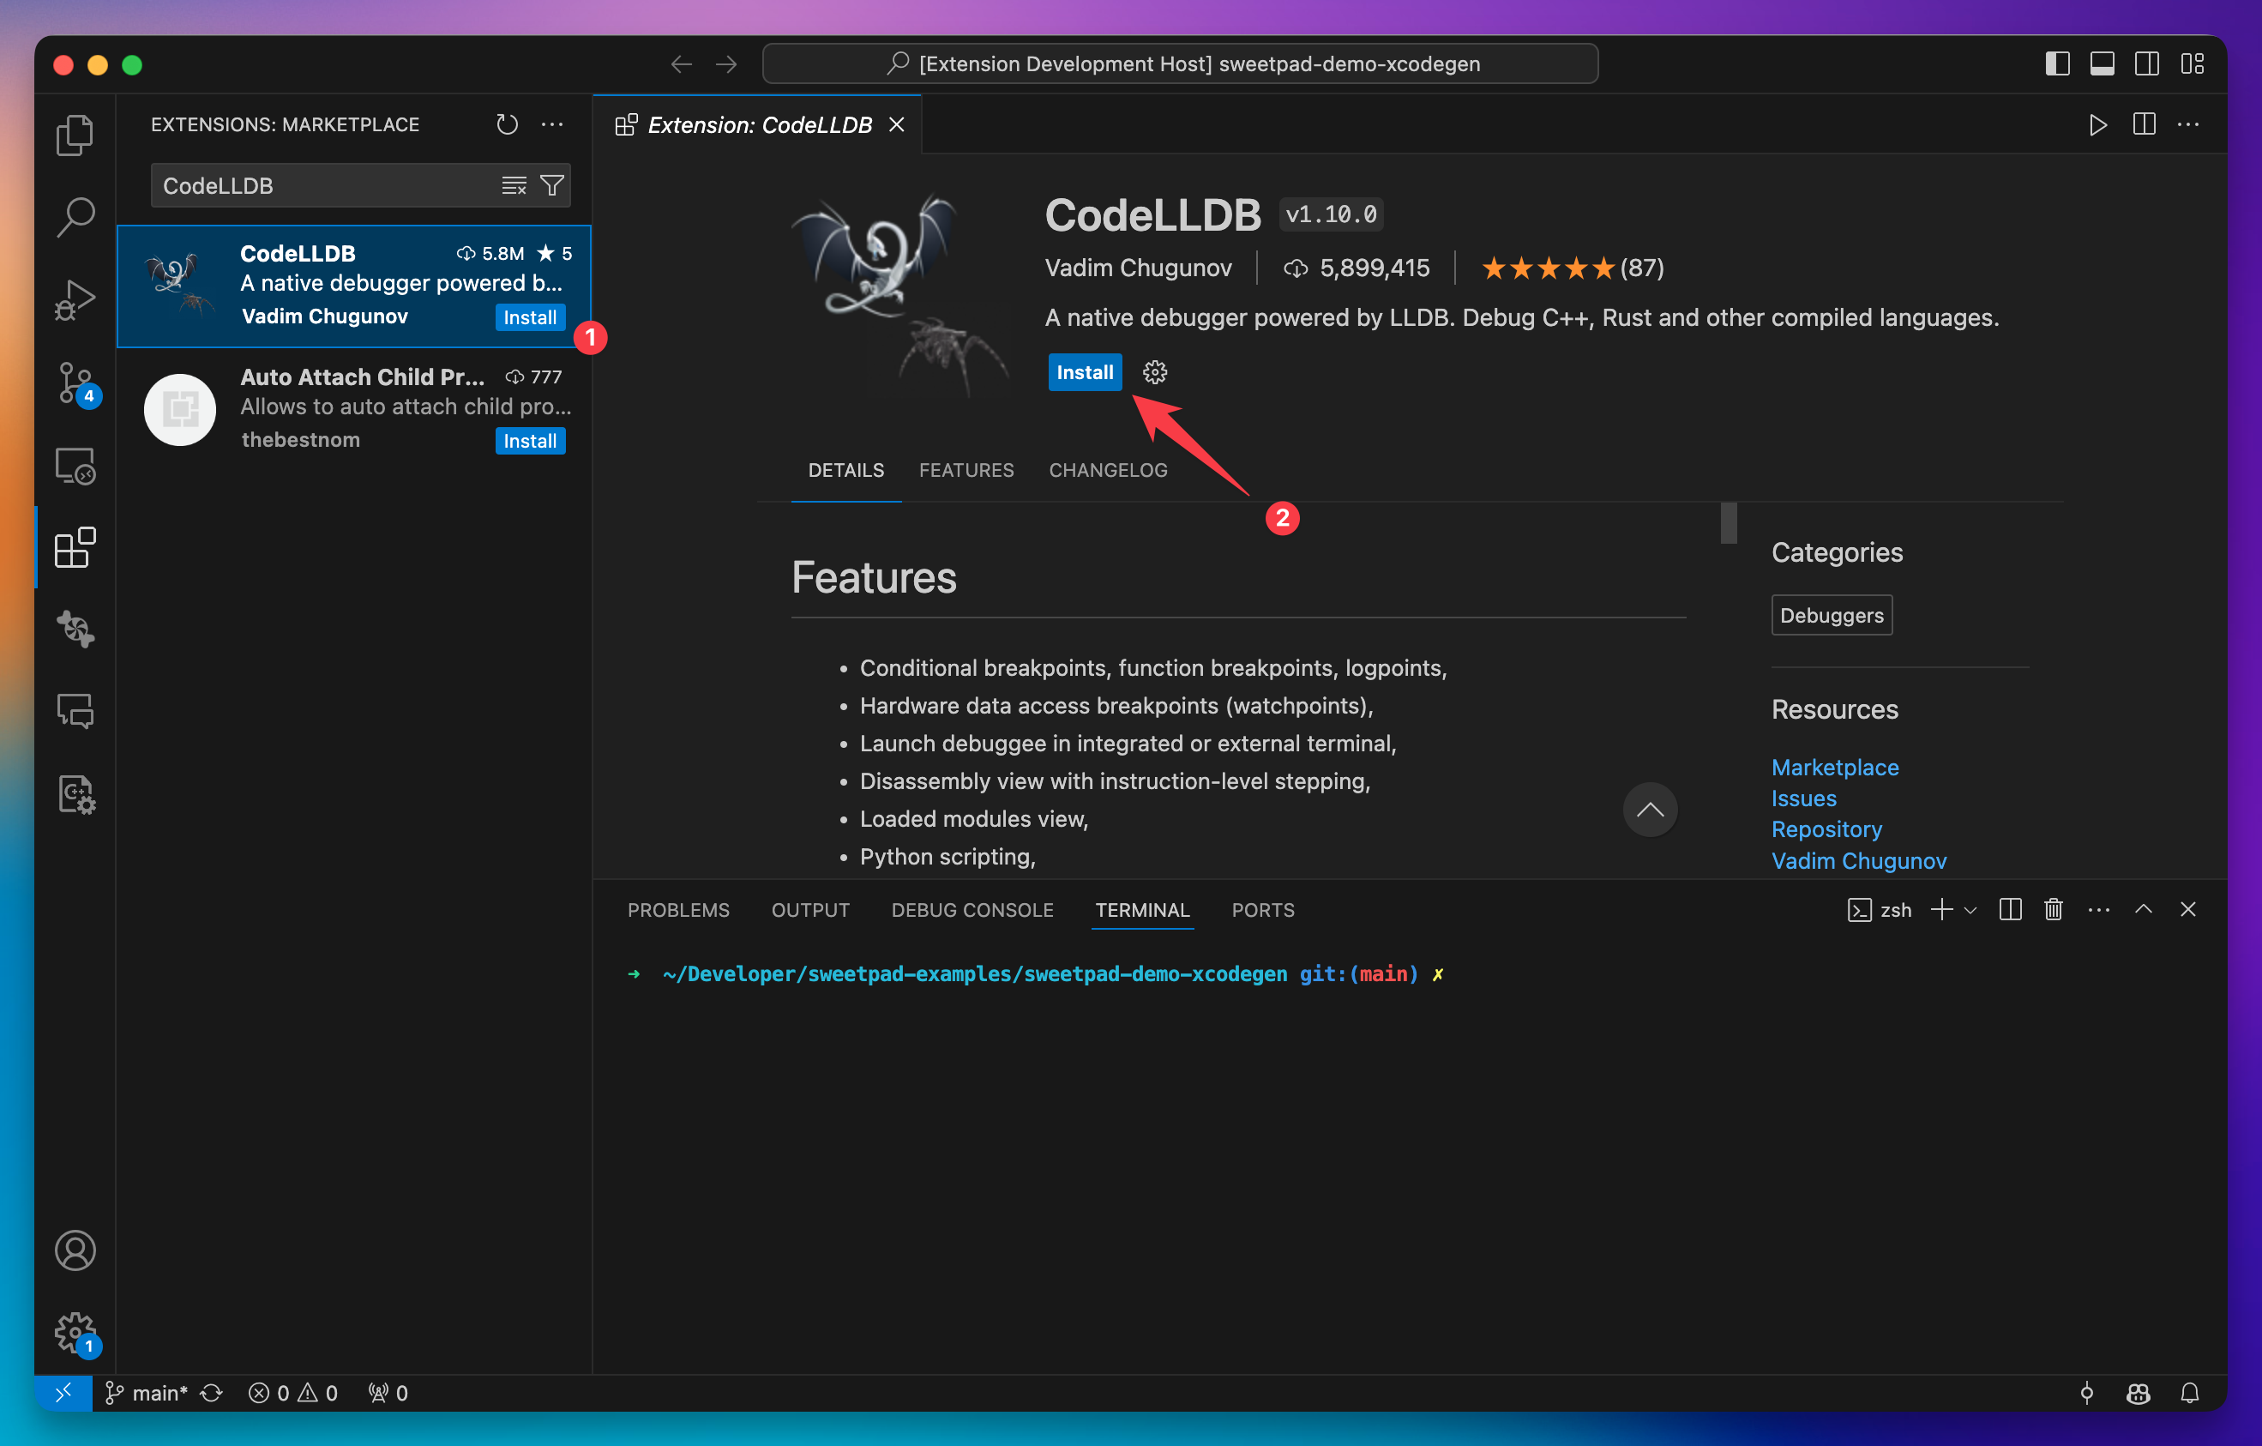The width and height of the screenshot is (2262, 1446).
Task: Open the Repository resource link
Action: [x=1826, y=828]
